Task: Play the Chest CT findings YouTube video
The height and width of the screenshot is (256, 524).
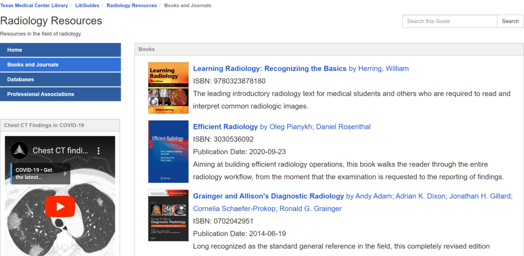Action: point(60,206)
